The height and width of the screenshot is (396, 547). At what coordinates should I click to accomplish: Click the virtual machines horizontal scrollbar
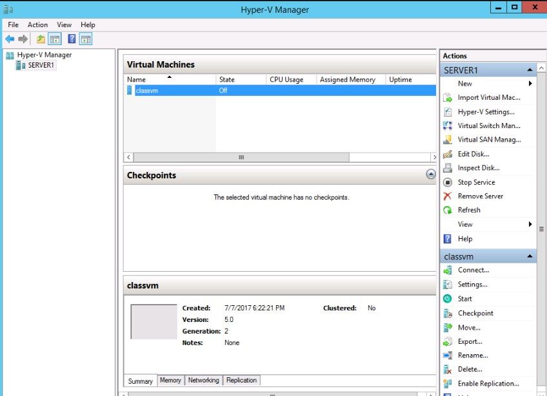(241, 157)
